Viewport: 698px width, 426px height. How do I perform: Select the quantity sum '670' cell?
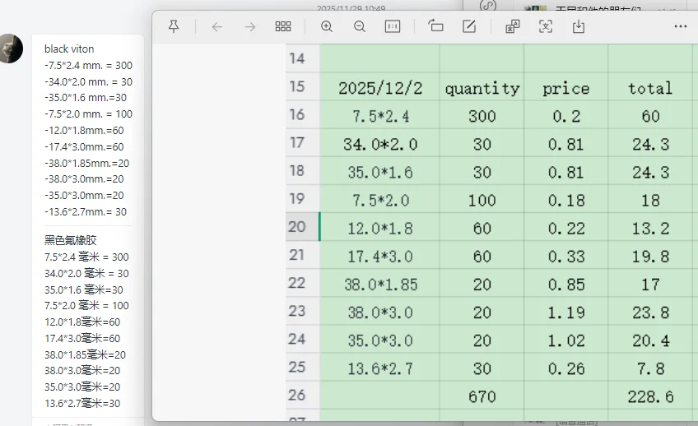[x=482, y=396]
